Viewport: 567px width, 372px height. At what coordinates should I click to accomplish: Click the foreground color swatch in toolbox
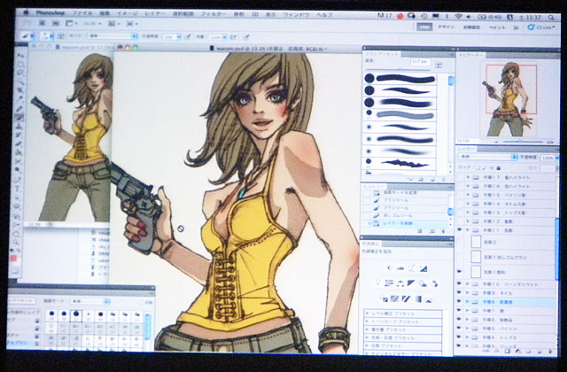pyautogui.click(x=14, y=258)
